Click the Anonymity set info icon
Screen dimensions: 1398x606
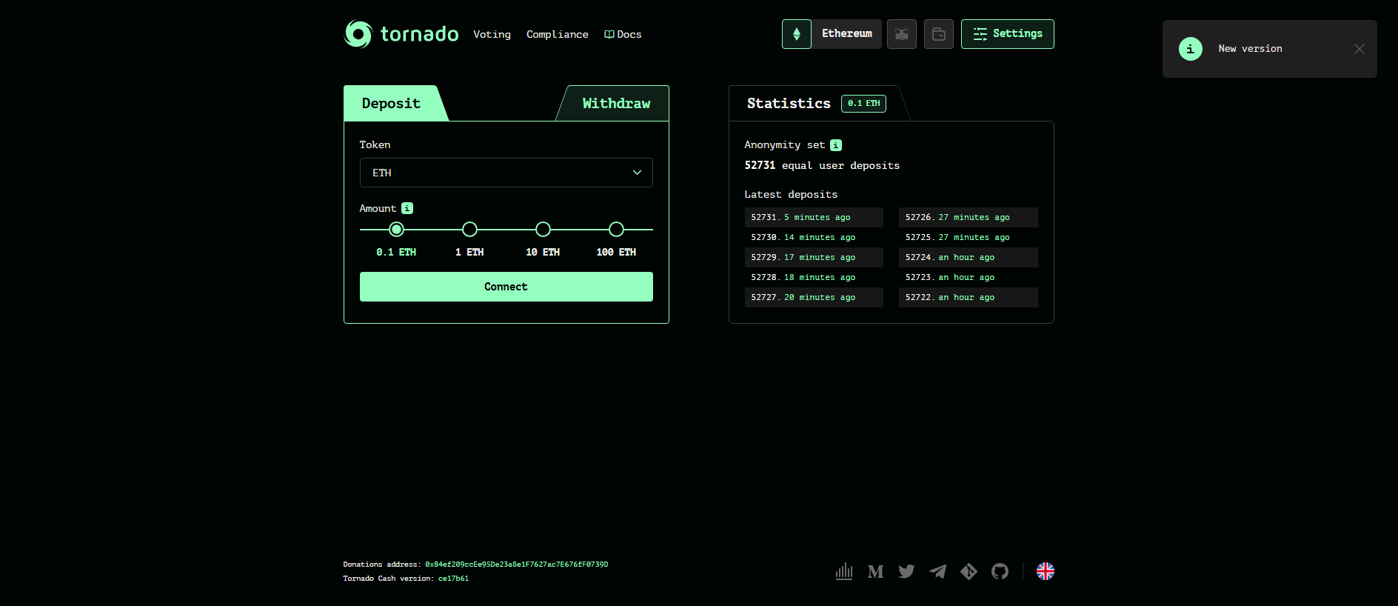tap(836, 145)
